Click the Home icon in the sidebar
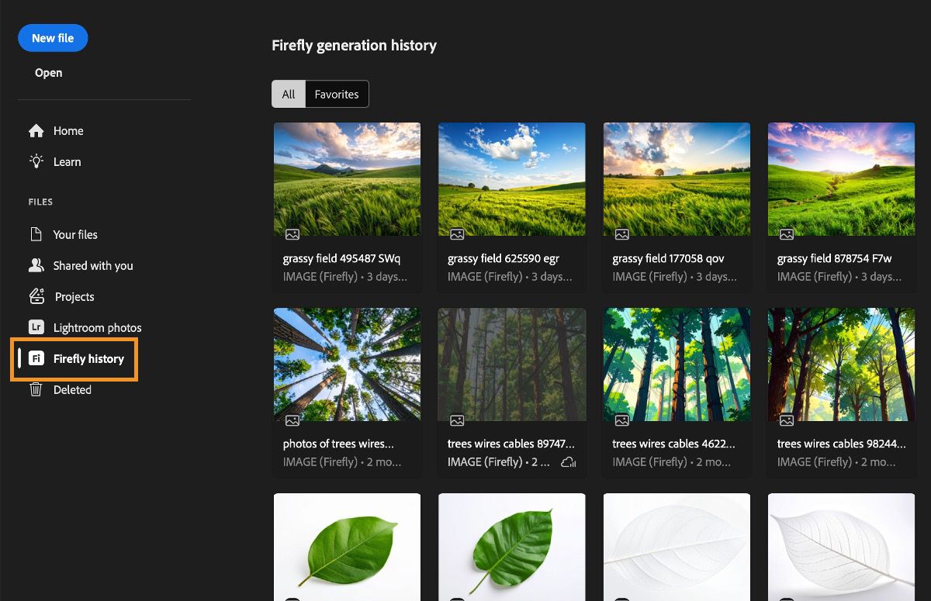931x601 pixels. pyautogui.click(x=36, y=130)
